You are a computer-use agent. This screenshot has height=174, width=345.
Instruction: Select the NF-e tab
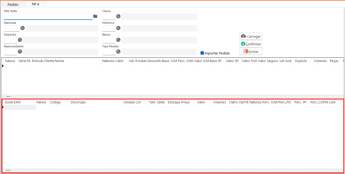click(x=36, y=4)
